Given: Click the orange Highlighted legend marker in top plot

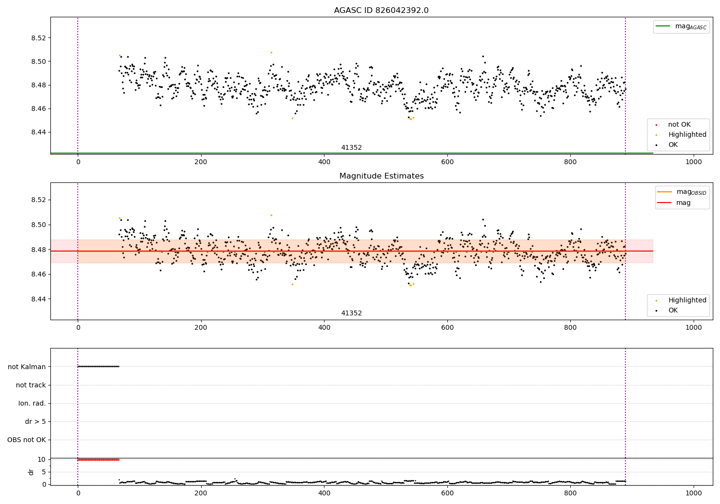Looking at the screenshot, I should click(656, 135).
